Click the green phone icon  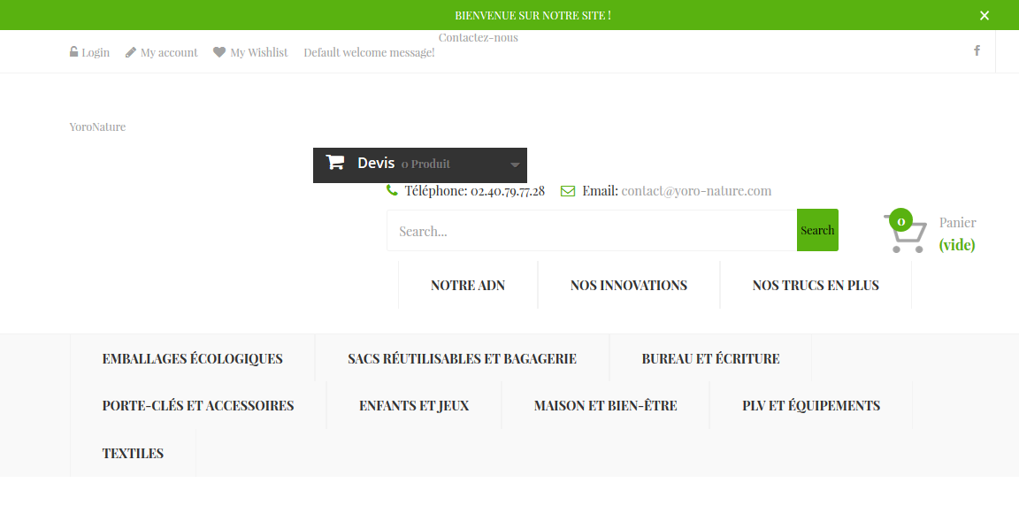tap(392, 189)
